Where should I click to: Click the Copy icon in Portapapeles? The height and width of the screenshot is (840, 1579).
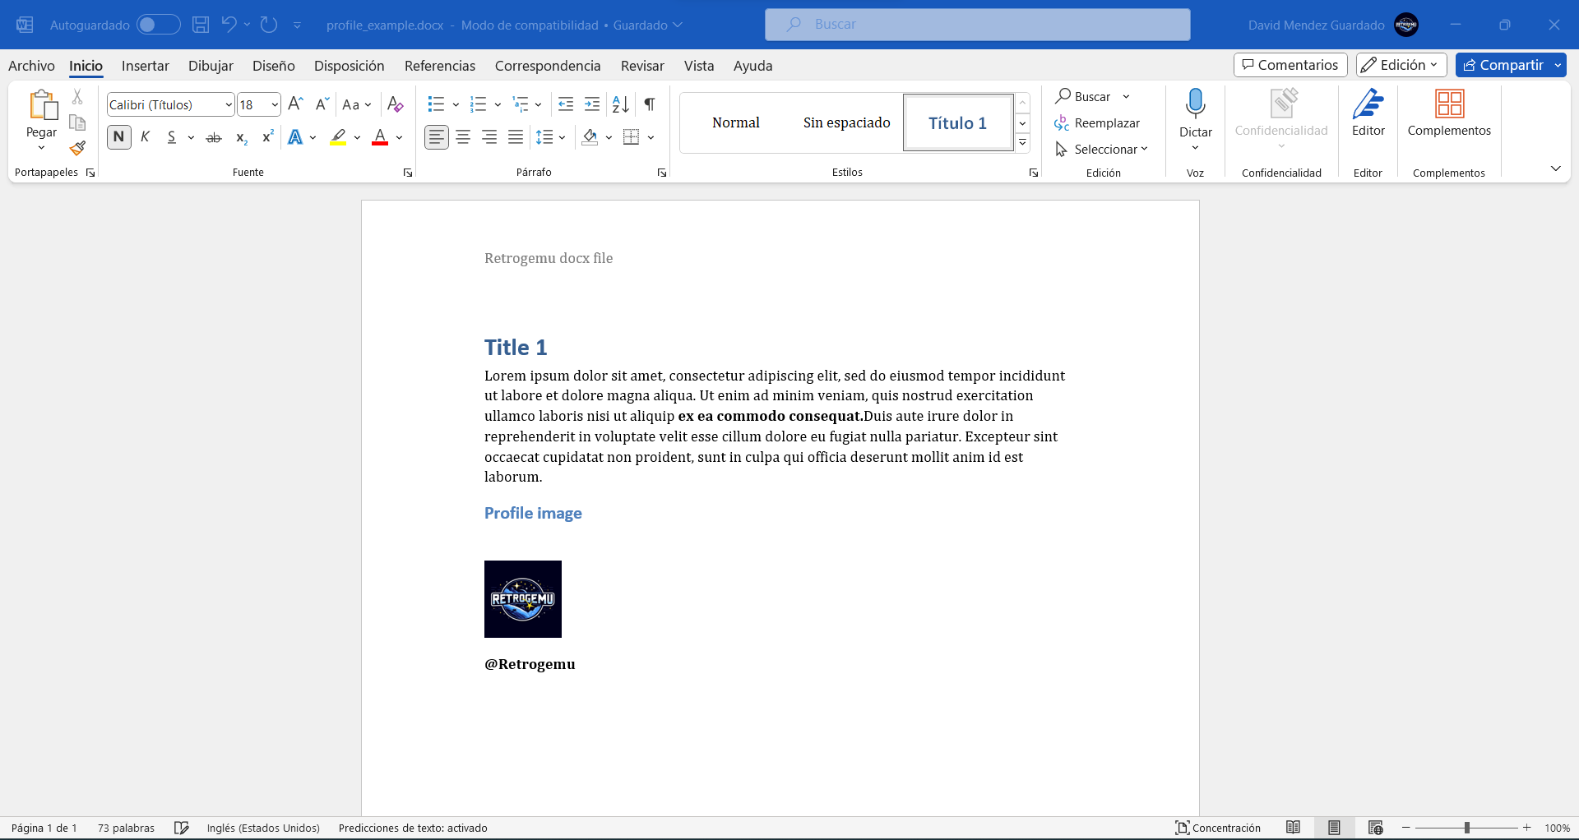pos(77,122)
